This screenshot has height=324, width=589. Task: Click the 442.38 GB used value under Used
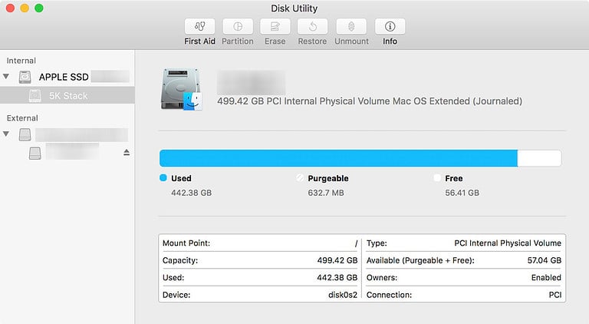[x=191, y=193]
